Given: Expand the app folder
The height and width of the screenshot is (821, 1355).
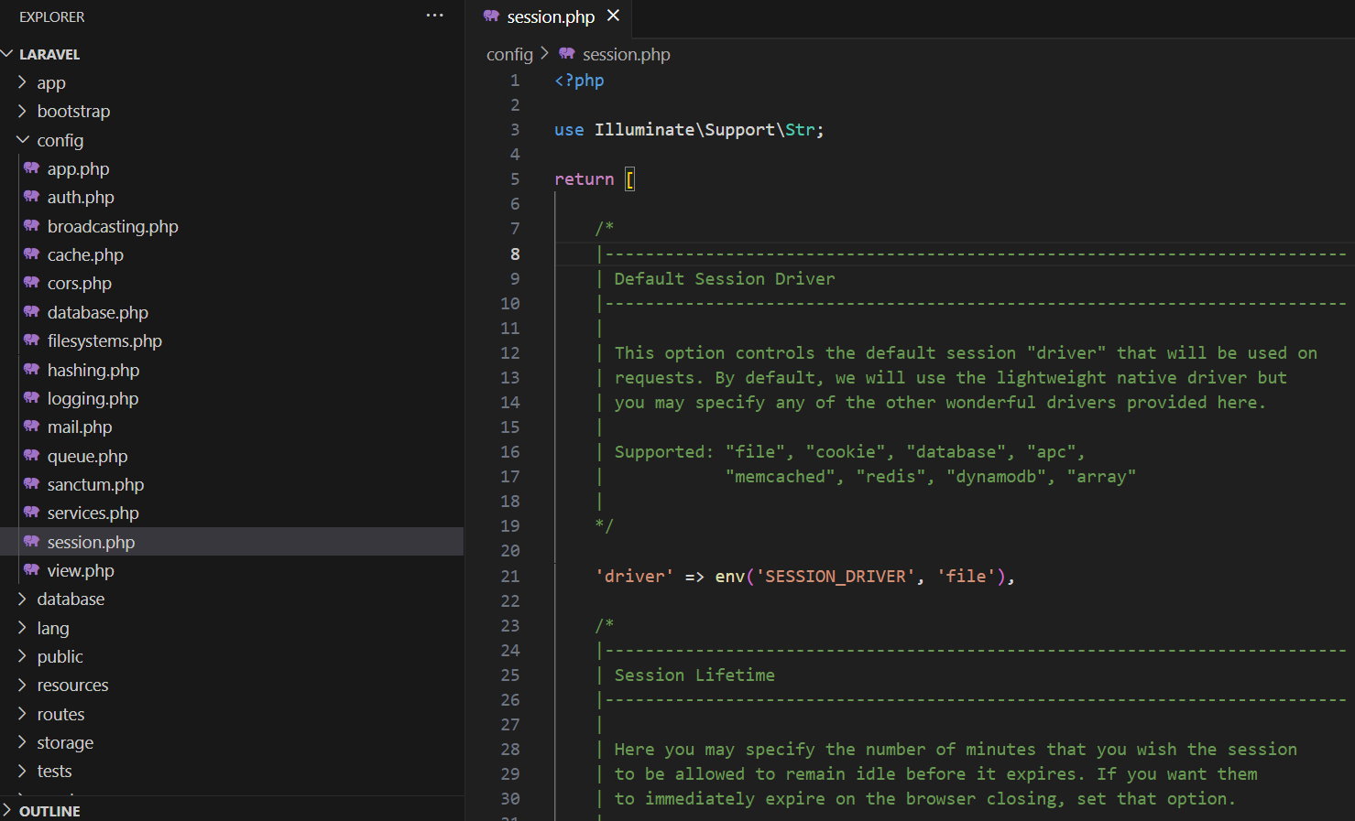Looking at the screenshot, I should coord(22,82).
